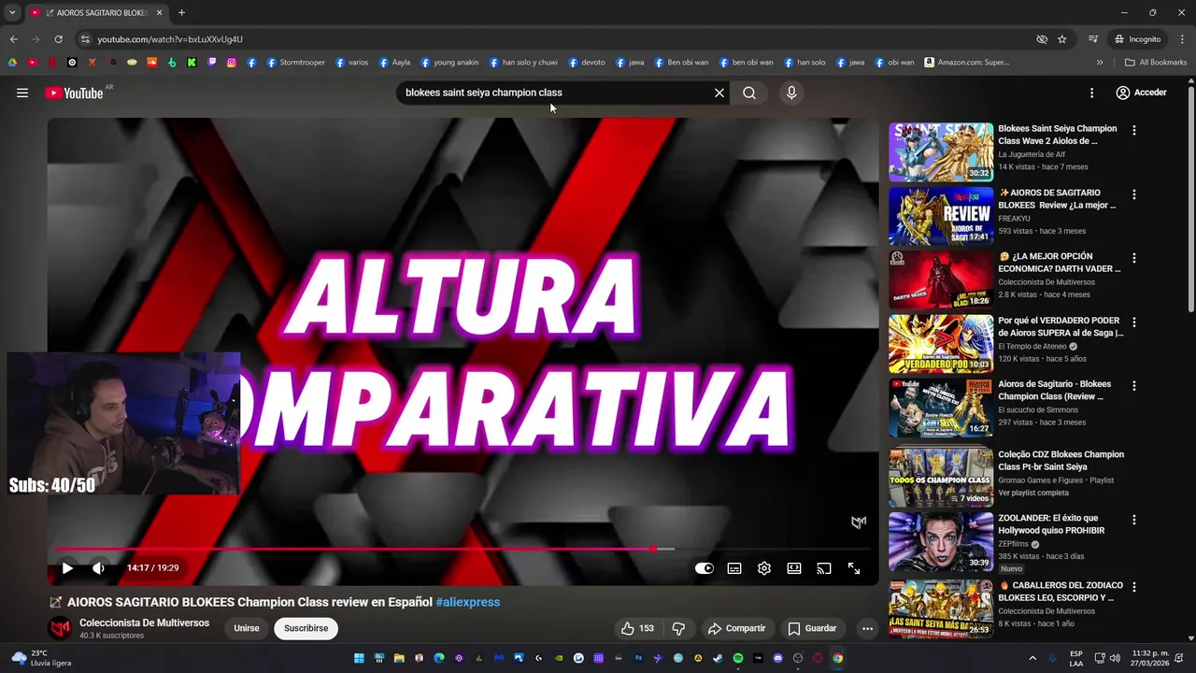Viewport: 1196px width, 673px height.
Task: Mute the video with speaker icon
Action: click(98, 567)
